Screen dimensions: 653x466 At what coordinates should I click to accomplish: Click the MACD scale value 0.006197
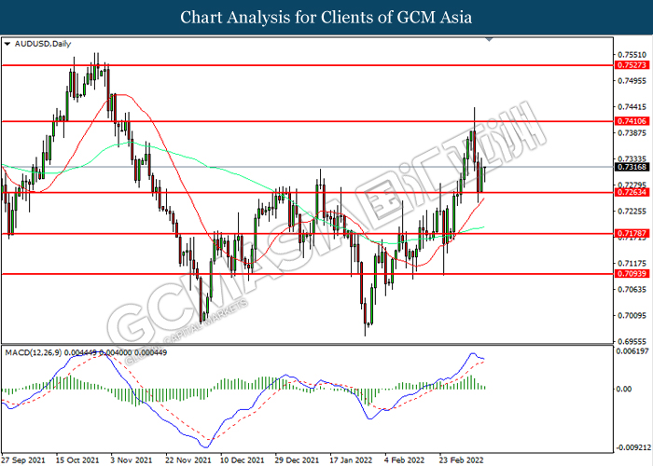632,351
